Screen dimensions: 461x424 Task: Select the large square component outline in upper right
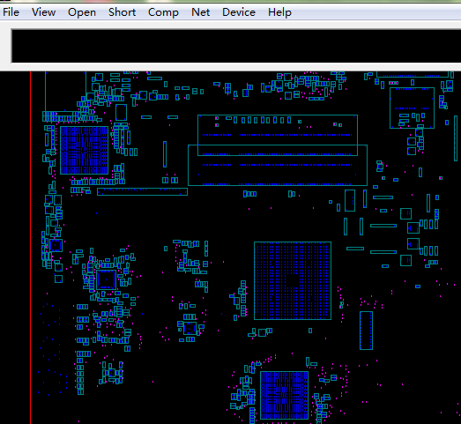[412, 108]
